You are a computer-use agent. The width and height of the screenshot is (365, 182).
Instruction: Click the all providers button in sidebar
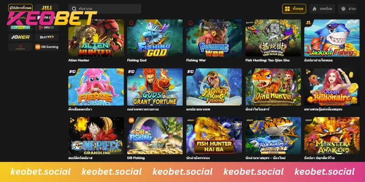[x=21, y=8]
